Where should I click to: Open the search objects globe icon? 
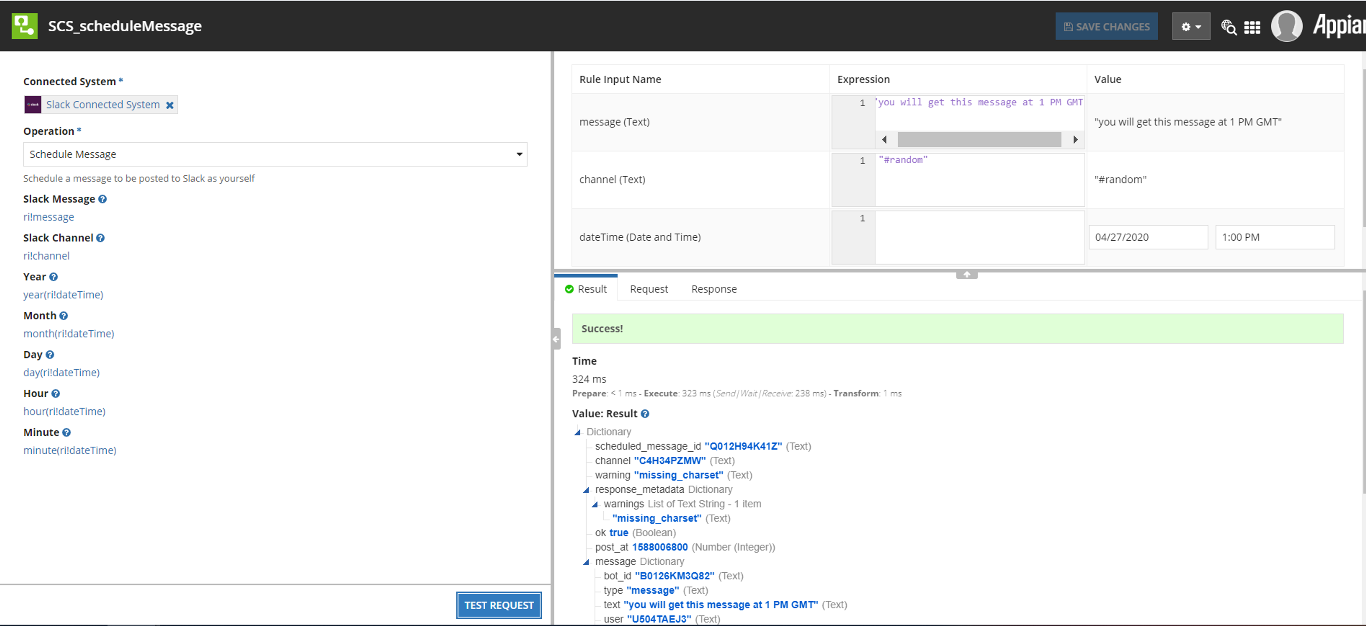coord(1229,27)
